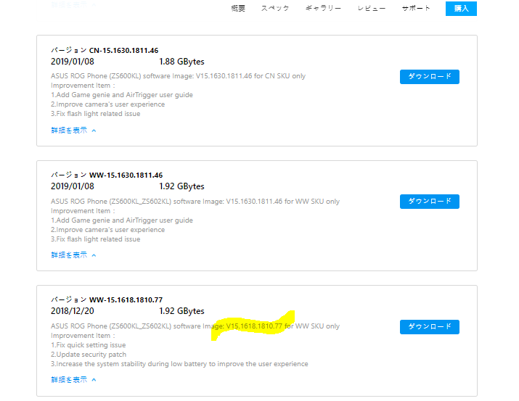
Task: Download version WW-15.1630.1811.46
Action: pos(429,202)
